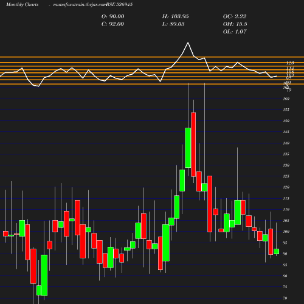Select the open value "O: 90.00"
The width and height of the screenshot is (304, 304).
click(112, 16)
